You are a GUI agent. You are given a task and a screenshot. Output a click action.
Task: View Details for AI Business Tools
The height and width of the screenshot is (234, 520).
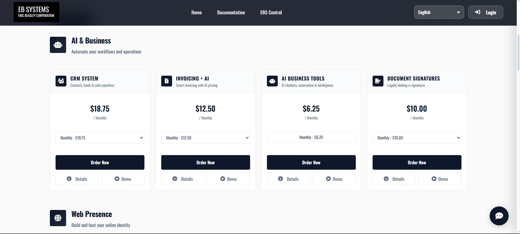(288, 179)
